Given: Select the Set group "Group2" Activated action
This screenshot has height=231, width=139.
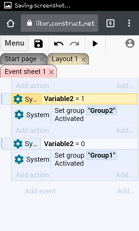Looking at the screenshot, I should pos(94,115).
